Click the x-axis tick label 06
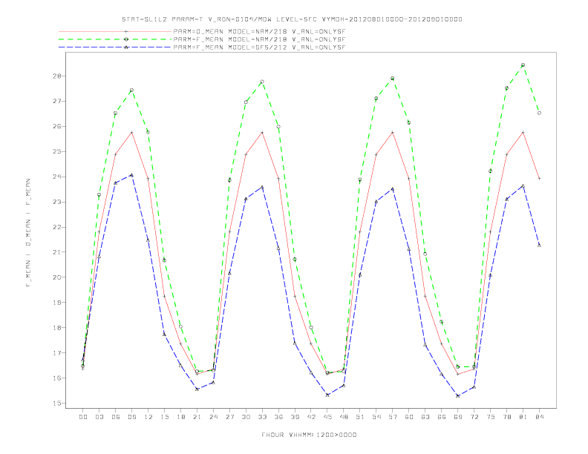Image resolution: width=588 pixels, height=454 pixels. [x=116, y=417]
